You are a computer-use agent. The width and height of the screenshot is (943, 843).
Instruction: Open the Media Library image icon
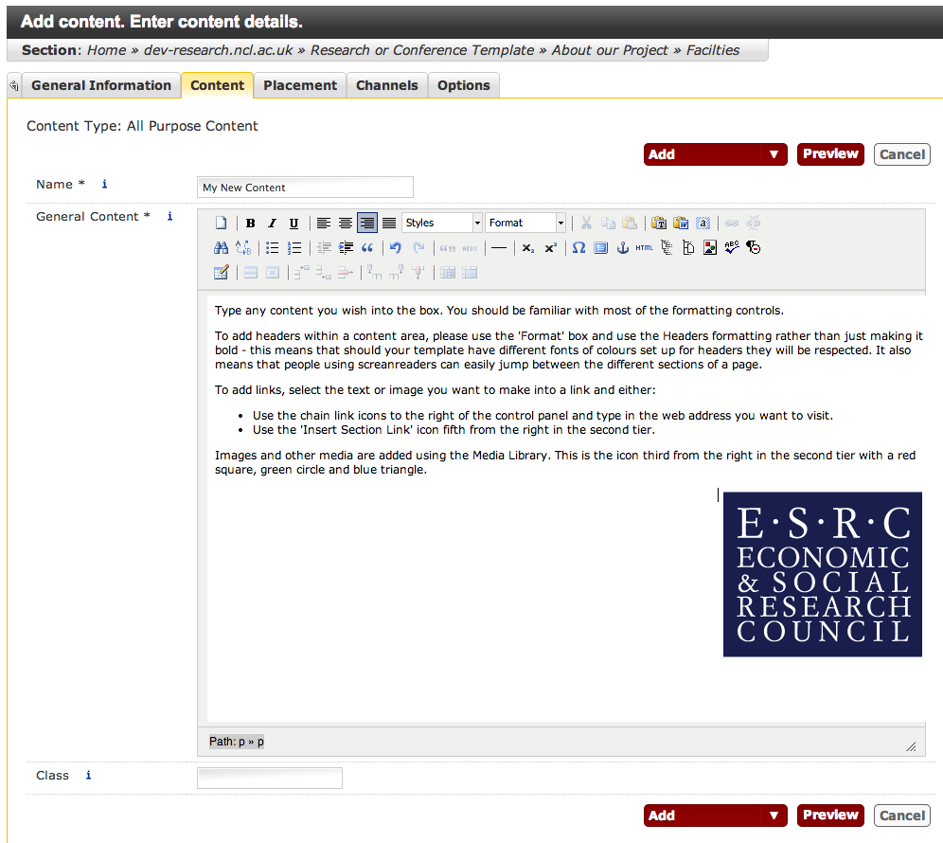[x=709, y=248]
